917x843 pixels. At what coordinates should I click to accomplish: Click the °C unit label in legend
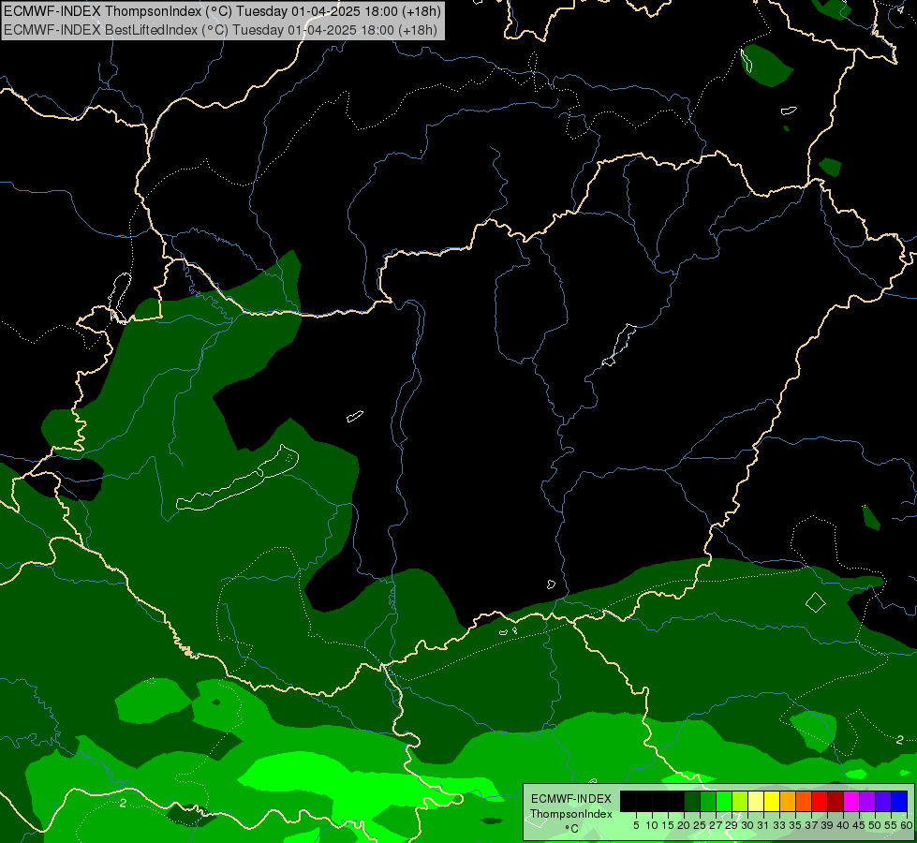572,829
